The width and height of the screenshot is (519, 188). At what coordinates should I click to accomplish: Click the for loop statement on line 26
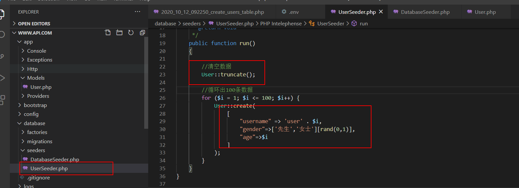point(250,98)
